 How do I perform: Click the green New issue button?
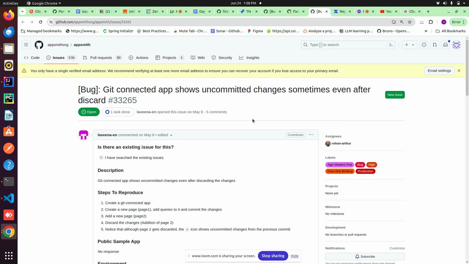tap(395, 95)
